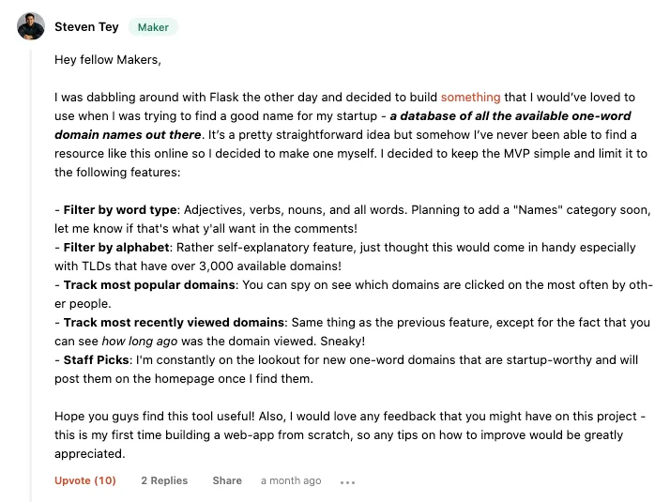Open the orange 'something' hyperlink
The width and height of the screenshot is (670, 502).
tap(470, 97)
